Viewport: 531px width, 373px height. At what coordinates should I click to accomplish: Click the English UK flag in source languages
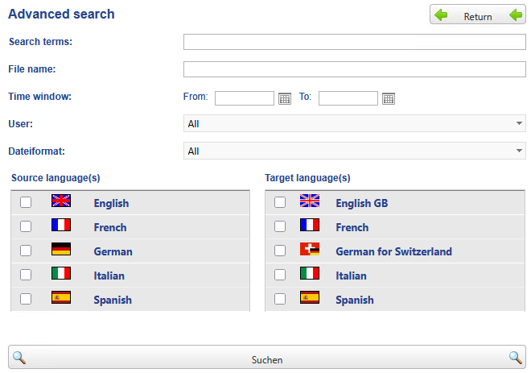tap(61, 201)
